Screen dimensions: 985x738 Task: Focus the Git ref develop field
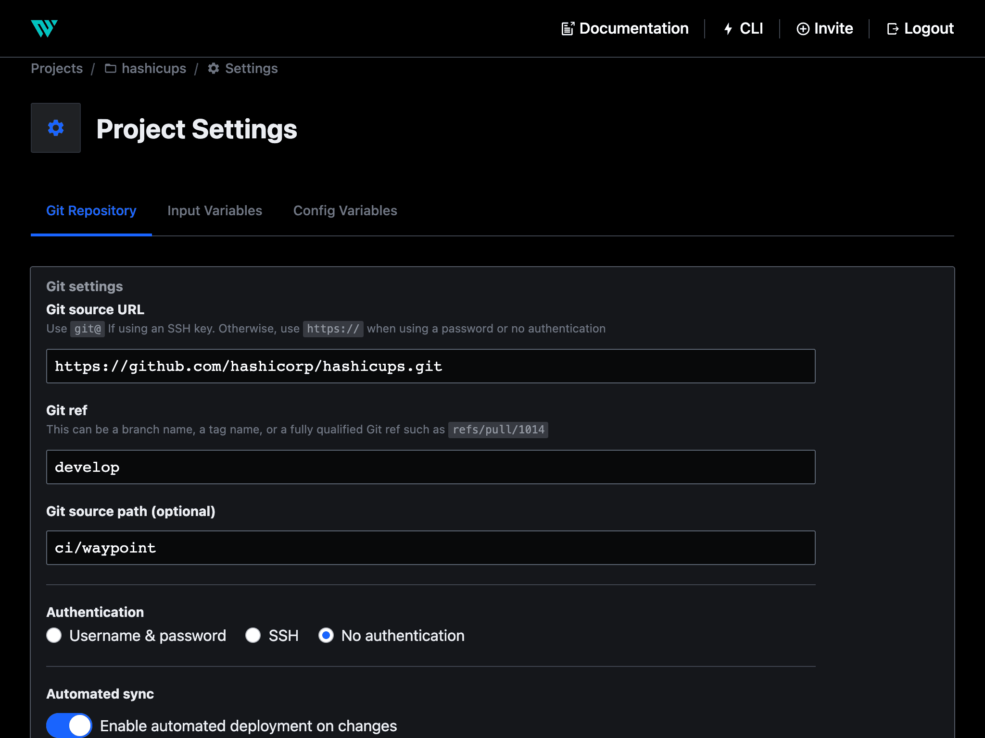pos(430,467)
